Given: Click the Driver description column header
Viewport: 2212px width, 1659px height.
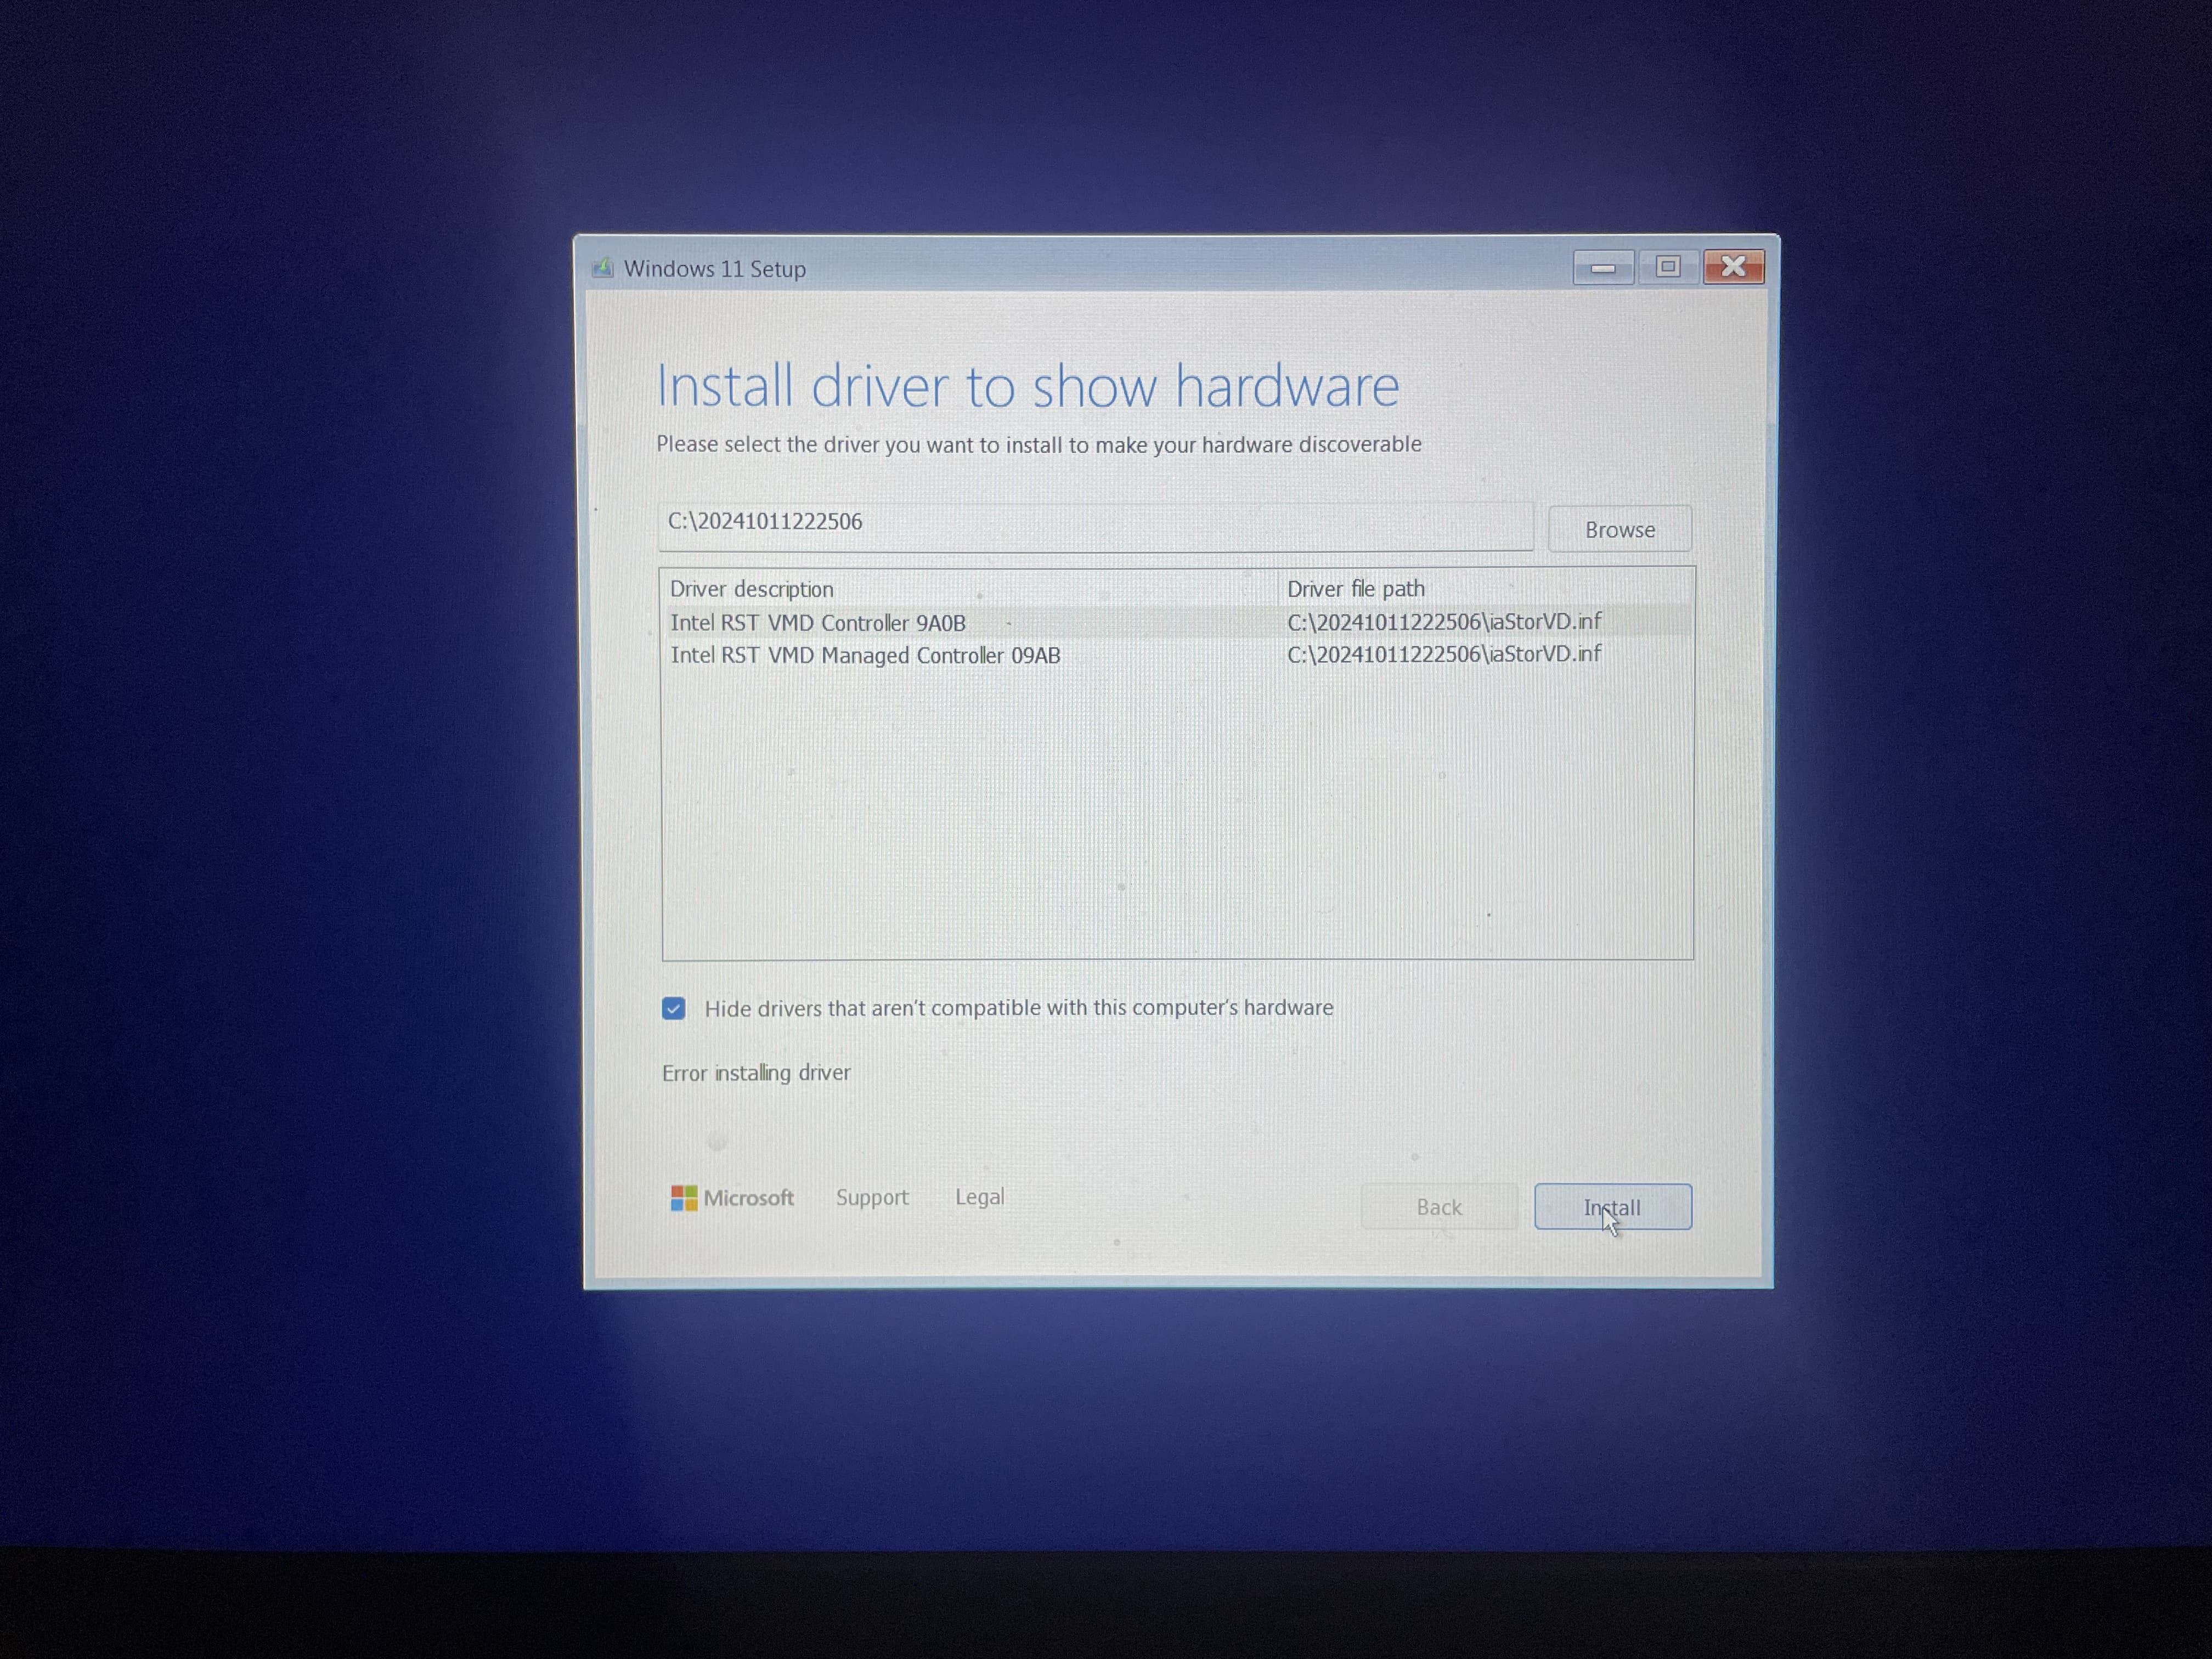Looking at the screenshot, I should coord(751,589).
